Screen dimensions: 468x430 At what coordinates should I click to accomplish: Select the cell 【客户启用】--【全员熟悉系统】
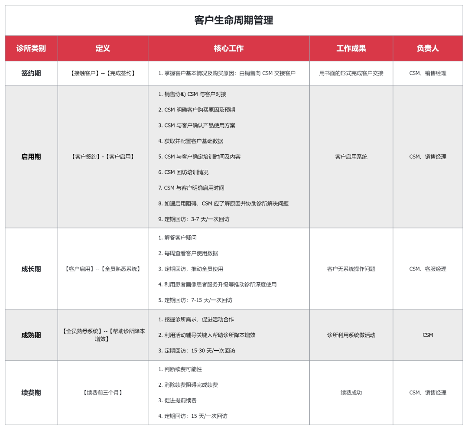coord(103,269)
